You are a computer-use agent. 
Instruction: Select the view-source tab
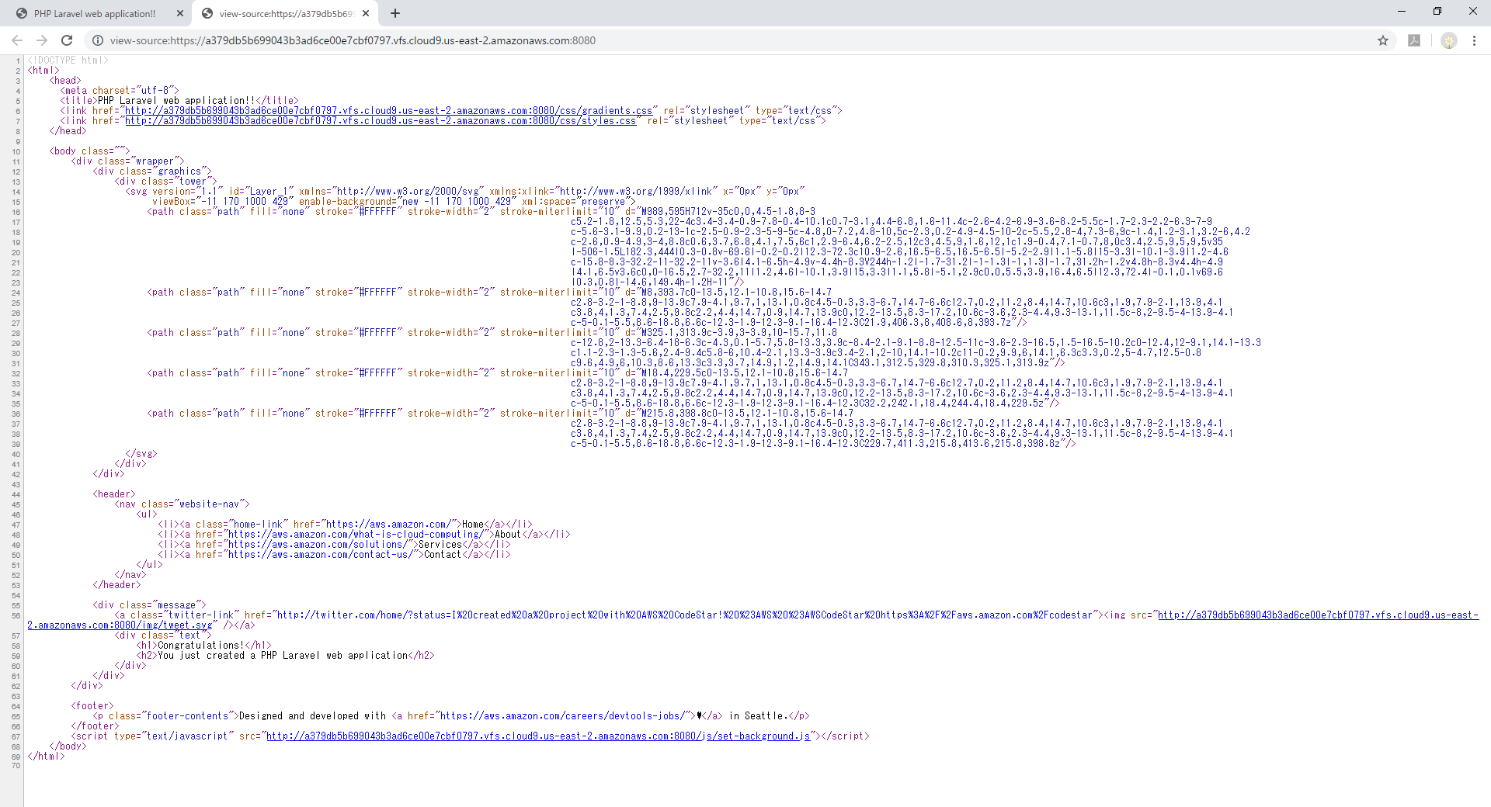tap(285, 13)
